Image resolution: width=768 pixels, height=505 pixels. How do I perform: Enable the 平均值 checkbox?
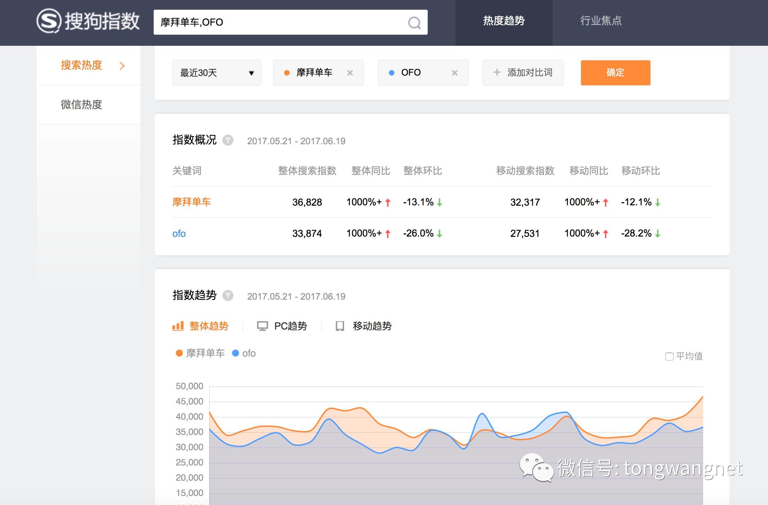pyautogui.click(x=669, y=357)
